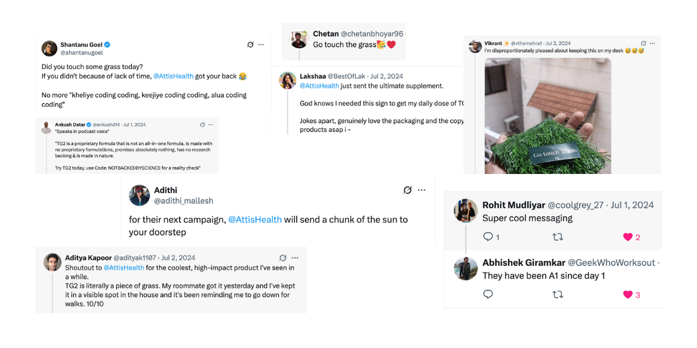The height and width of the screenshot is (348, 697).
Task: Click Chetan's profile avatar
Action: [299, 39]
